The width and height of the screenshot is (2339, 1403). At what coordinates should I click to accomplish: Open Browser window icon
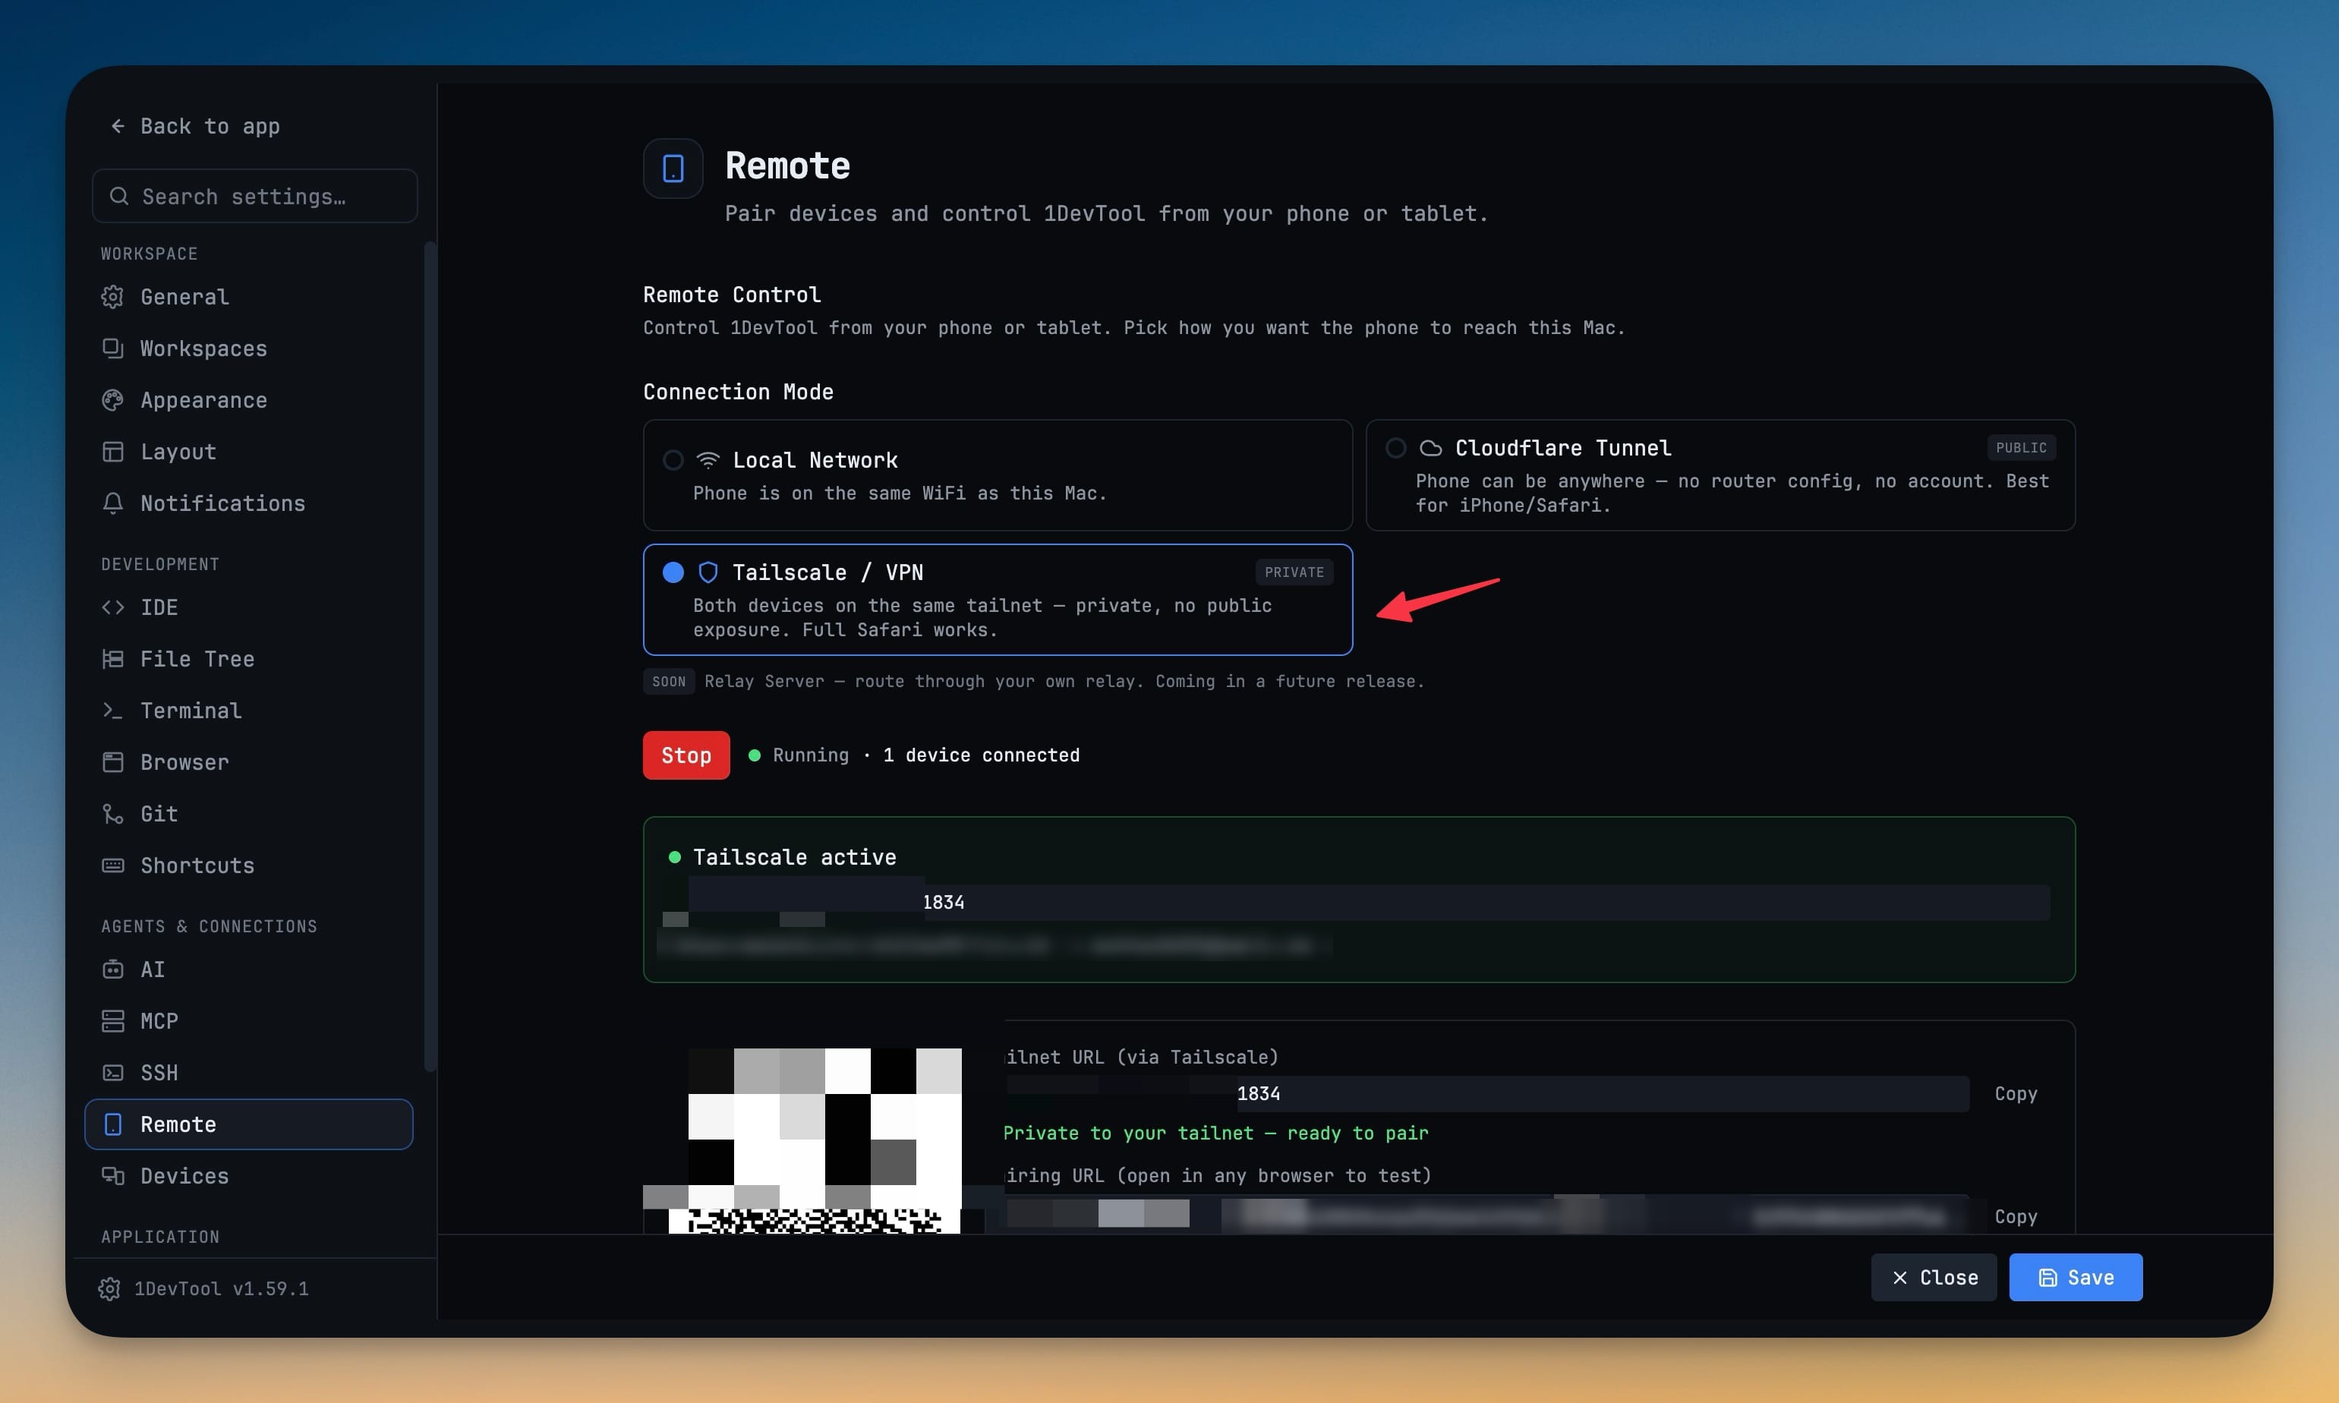pos(112,762)
